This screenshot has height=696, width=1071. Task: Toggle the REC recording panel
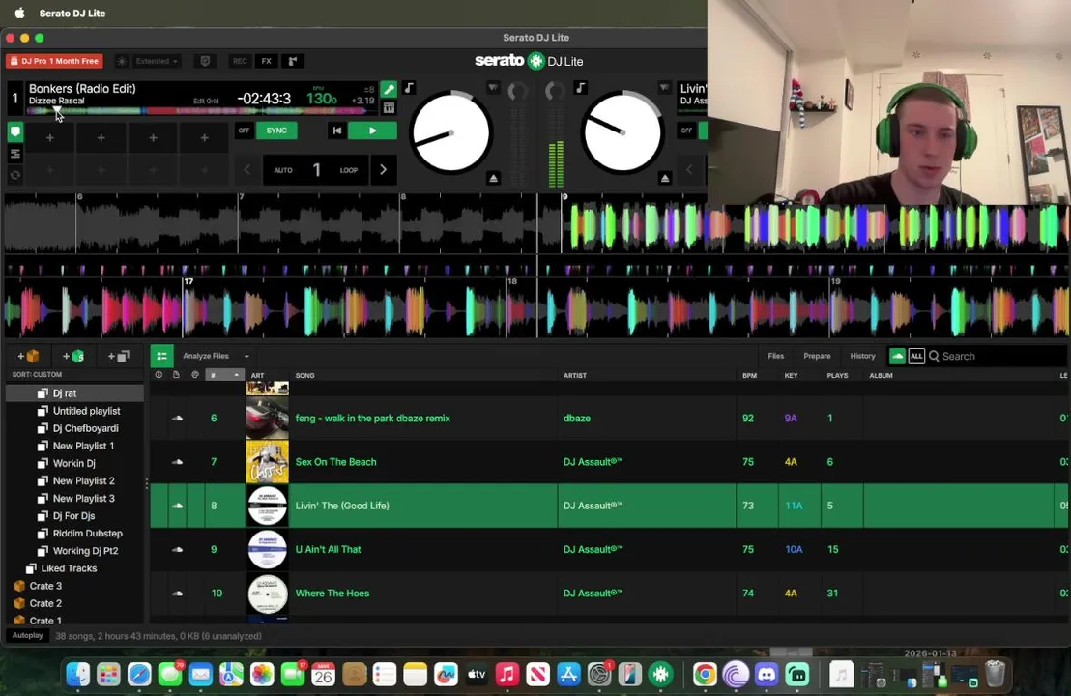(x=240, y=61)
